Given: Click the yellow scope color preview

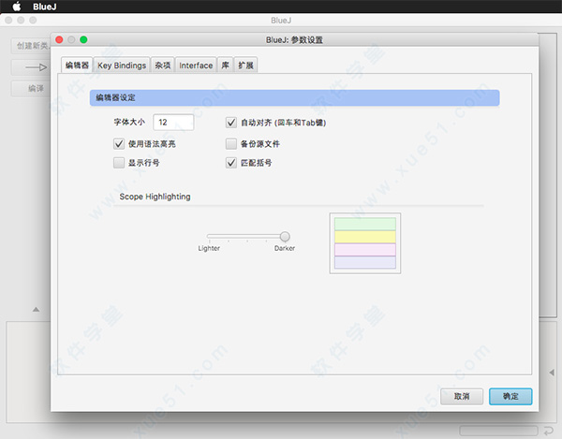Looking at the screenshot, I should [365, 237].
